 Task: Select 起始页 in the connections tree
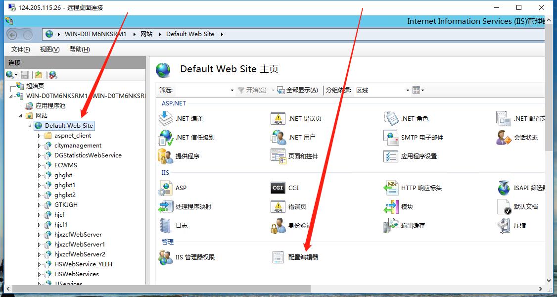point(35,86)
